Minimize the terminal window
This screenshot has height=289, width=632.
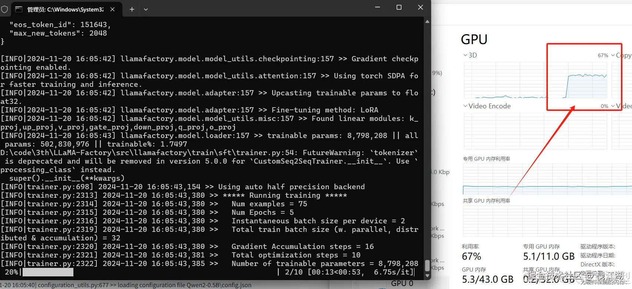point(378,7)
